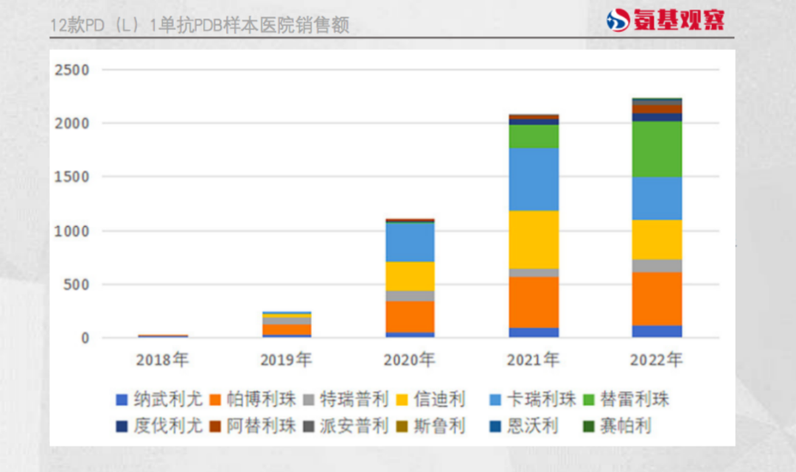This screenshot has width=796, height=472.
Task: Click the 派安普利 dark gray legend swatch
Action: click(309, 426)
